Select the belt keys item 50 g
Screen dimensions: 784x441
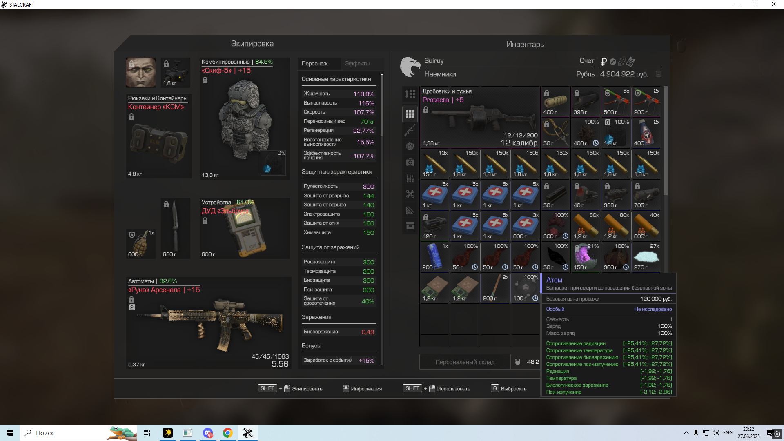click(x=555, y=133)
